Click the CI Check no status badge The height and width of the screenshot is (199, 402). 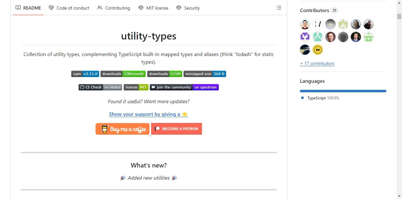pyautogui.click(x=100, y=87)
